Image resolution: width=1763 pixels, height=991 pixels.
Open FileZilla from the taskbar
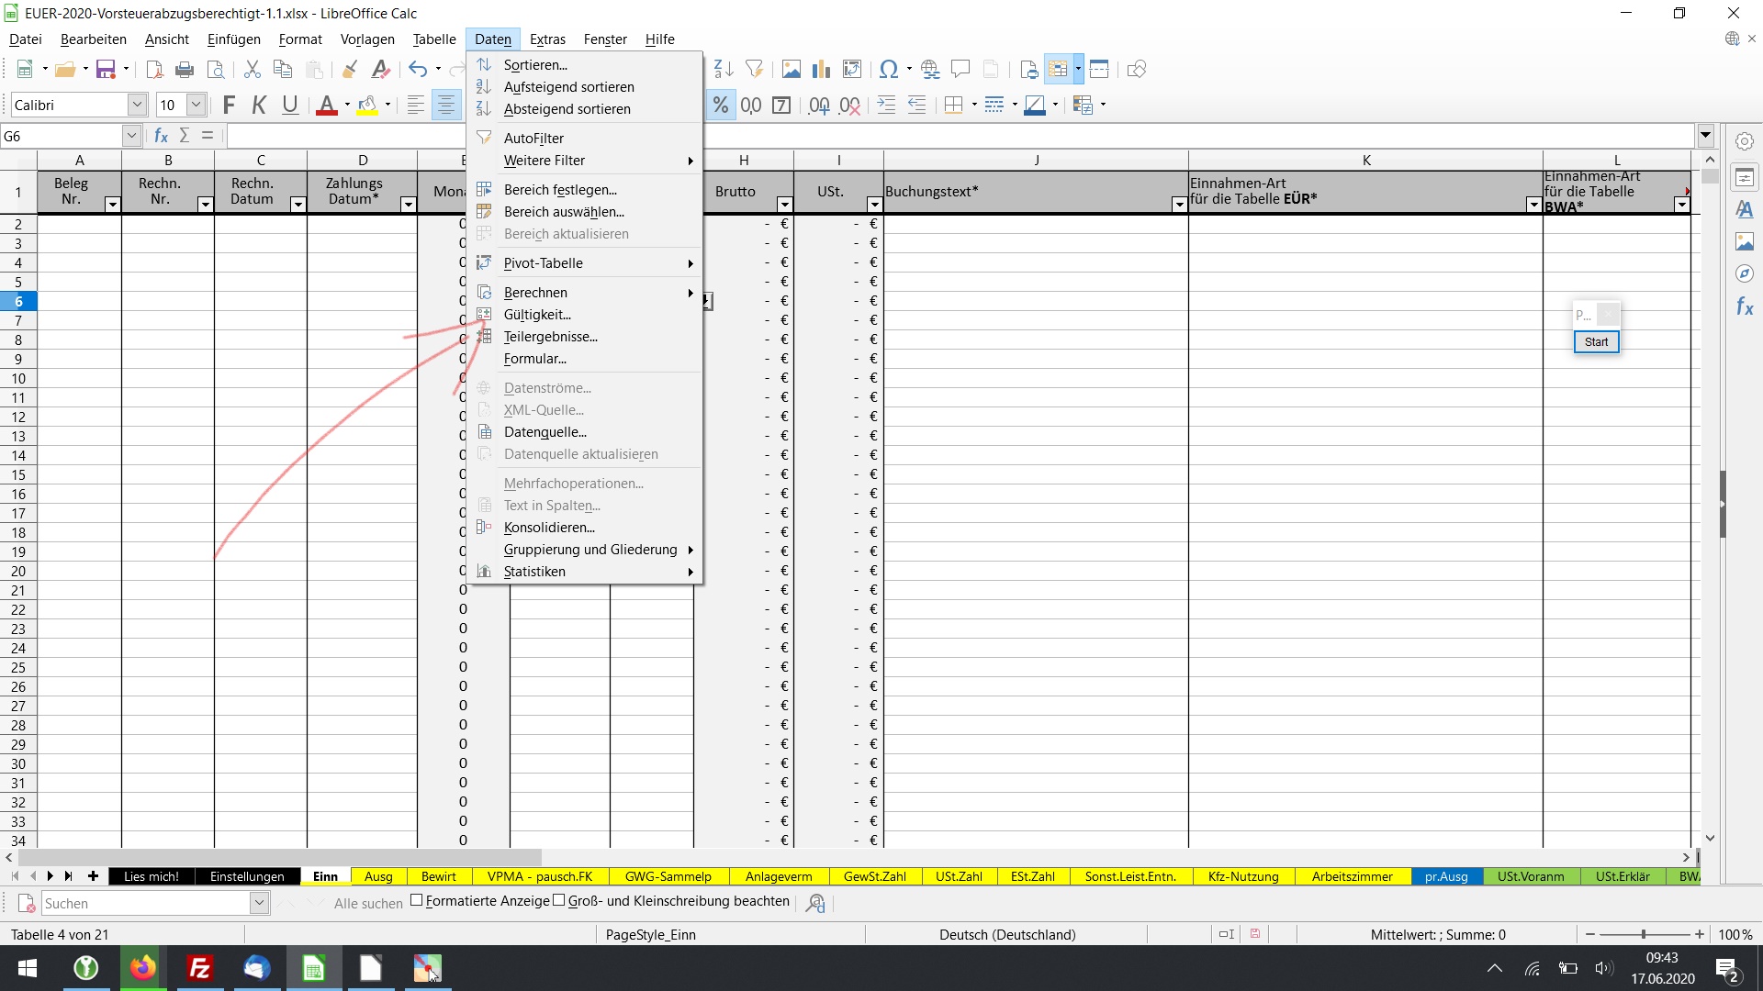tap(199, 968)
